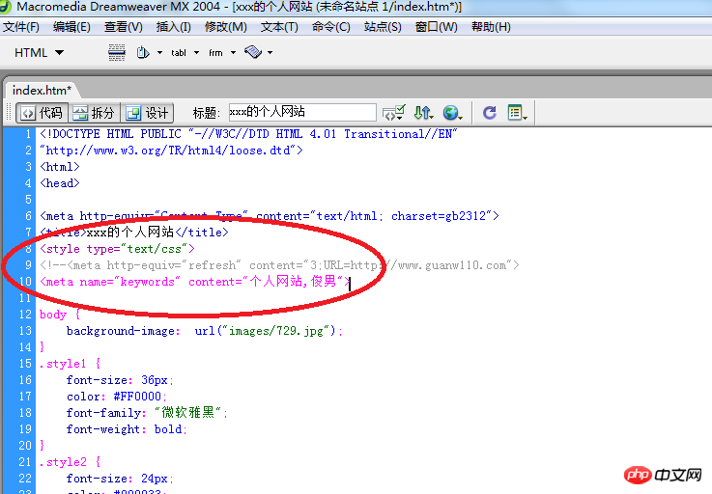Open the 文本(T) menu
Viewport: 712px width, 494px height.
[x=279, y=27]
